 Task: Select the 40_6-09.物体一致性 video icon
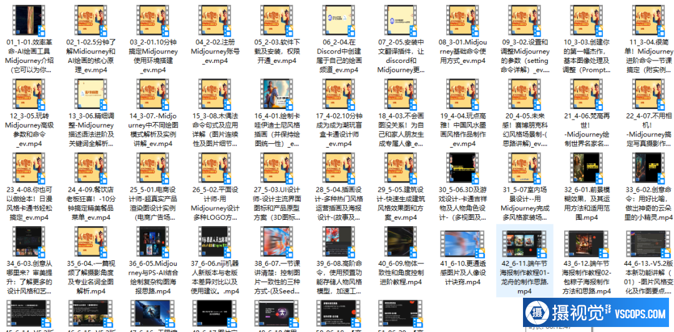point(401,241)
